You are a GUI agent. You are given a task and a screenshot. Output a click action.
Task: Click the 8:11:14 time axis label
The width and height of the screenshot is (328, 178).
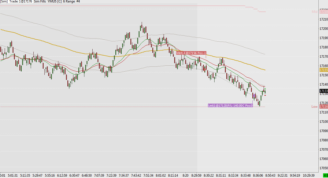click(x=173, y=176)
